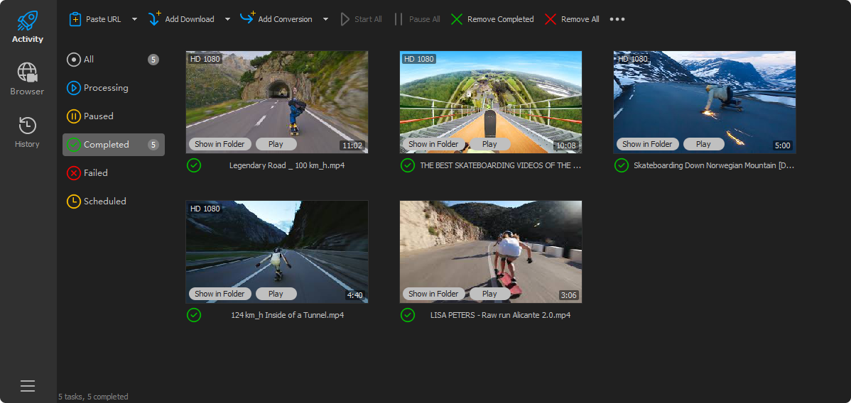Click Show in Folder for Norwegian Mountain video
851x403 pixels.
tap(646, 144)
